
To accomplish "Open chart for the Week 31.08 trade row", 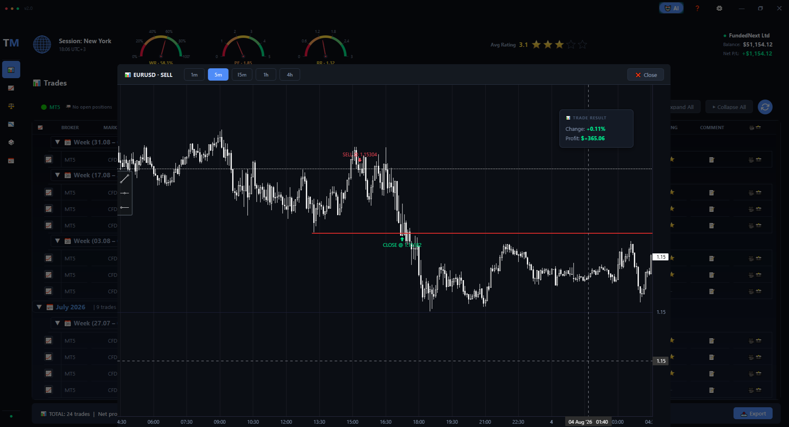I will 49,160.
